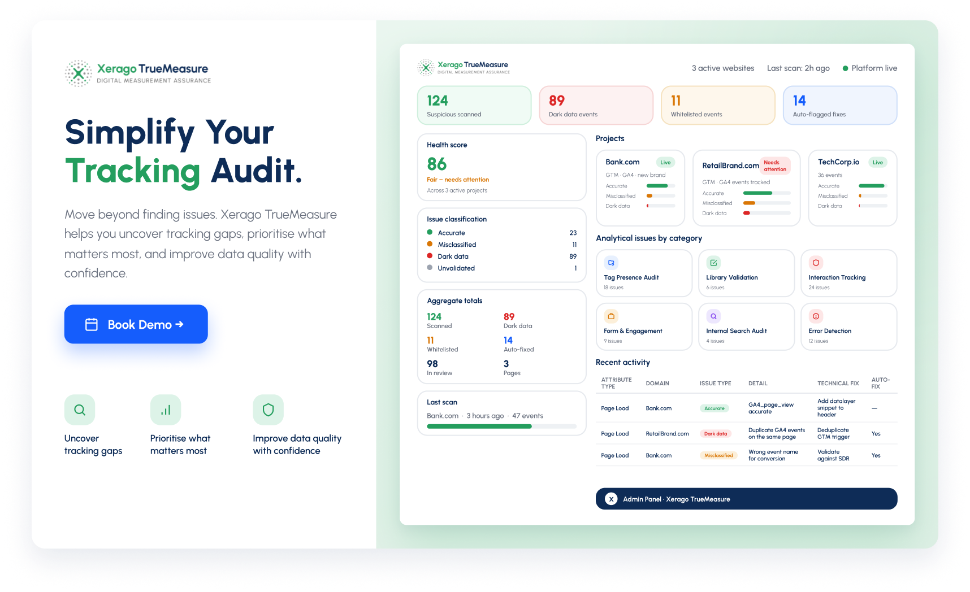Click green Accurate dot in Issue classification

point(430,232)
